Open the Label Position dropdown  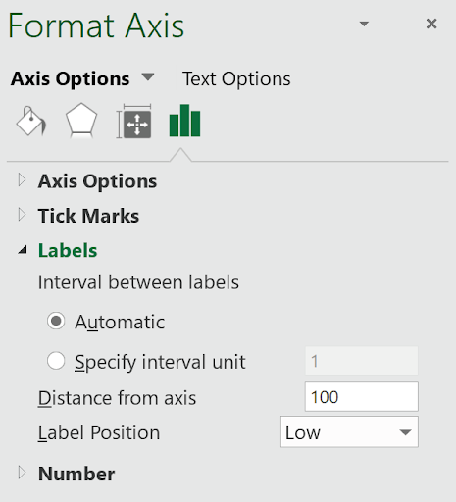[349, 431]
